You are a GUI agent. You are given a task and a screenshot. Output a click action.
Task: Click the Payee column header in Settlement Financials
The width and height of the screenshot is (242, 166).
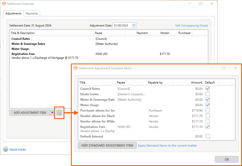click(x=109, y=33)
